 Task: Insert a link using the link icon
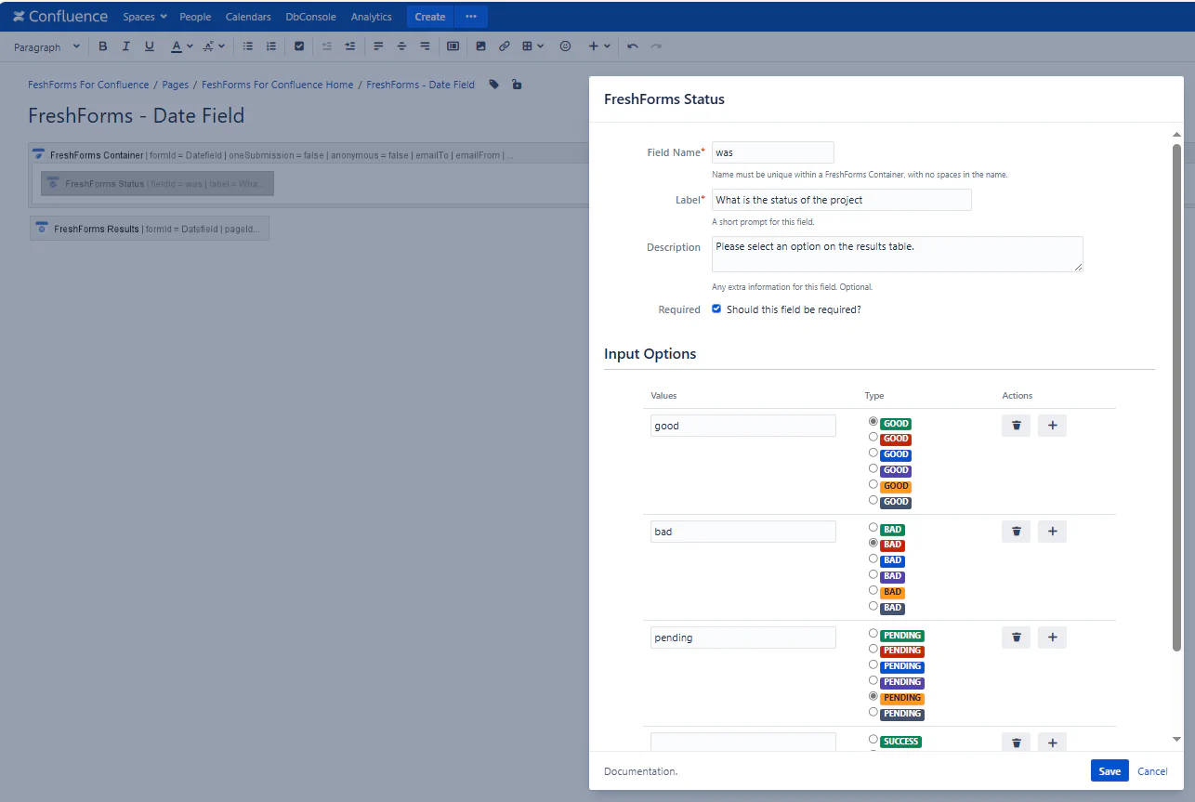coord(505,46)
